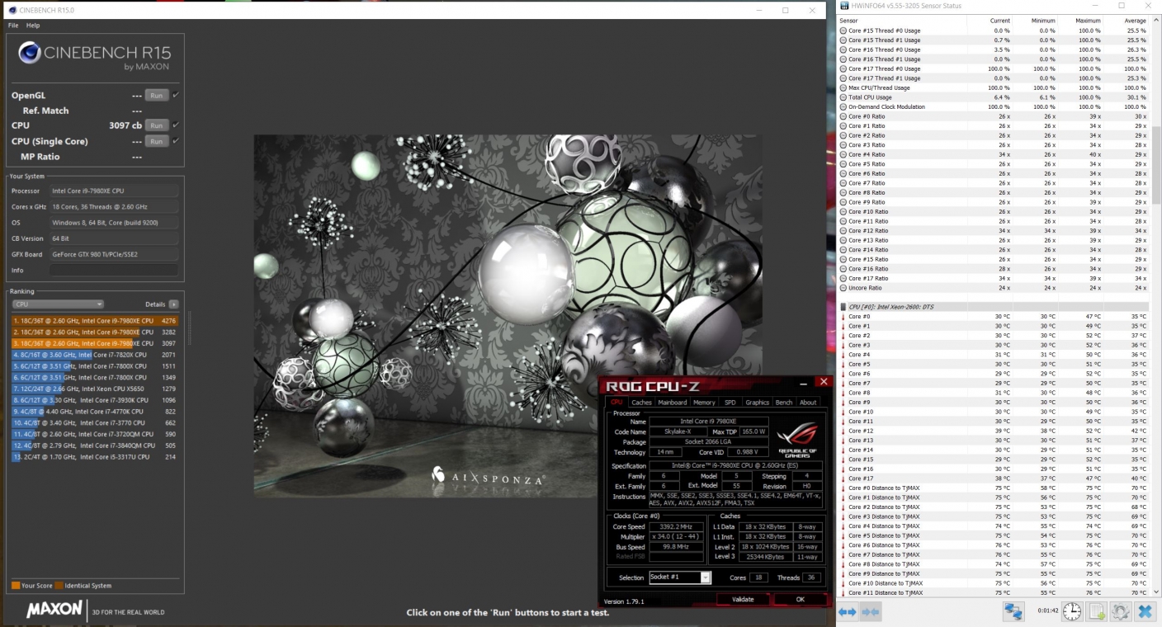The height and width of the screenshot is (627, 1162).
Task: Click the Validate button in CPU-Z
Action: click(743, 600)
